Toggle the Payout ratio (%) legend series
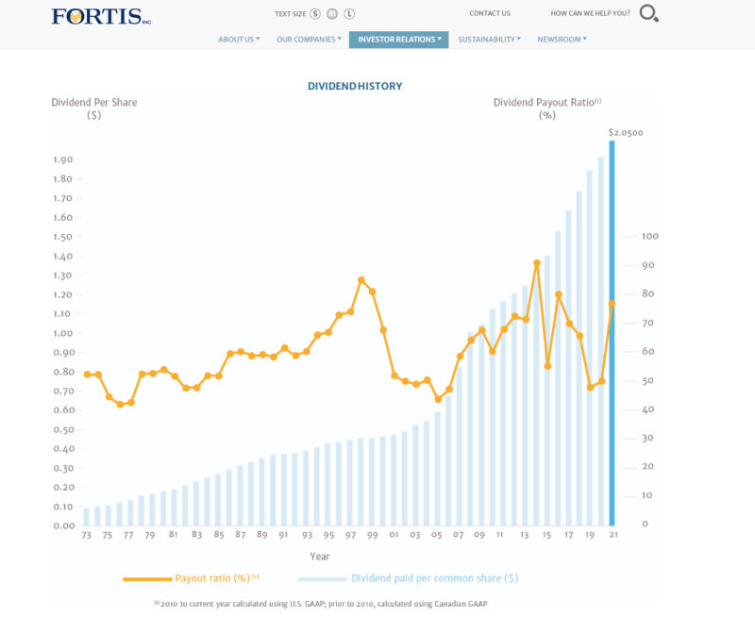This screenshot has width=755, height=618. [x=216, y=577]
